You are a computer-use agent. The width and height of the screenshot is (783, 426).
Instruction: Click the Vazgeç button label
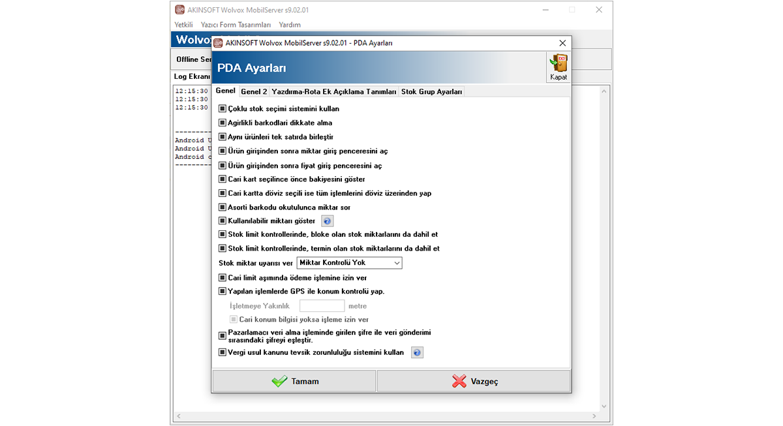pos(484,382)
